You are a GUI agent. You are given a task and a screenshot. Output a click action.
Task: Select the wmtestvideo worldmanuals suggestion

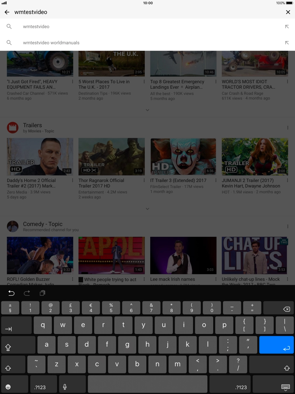(51, 43)
